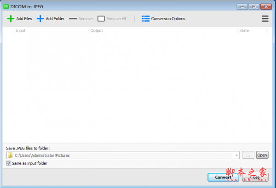Open the output folder

(262, 155)
